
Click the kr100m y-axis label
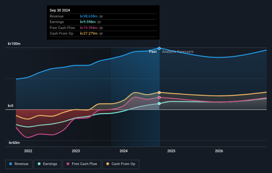click(14, 44)
